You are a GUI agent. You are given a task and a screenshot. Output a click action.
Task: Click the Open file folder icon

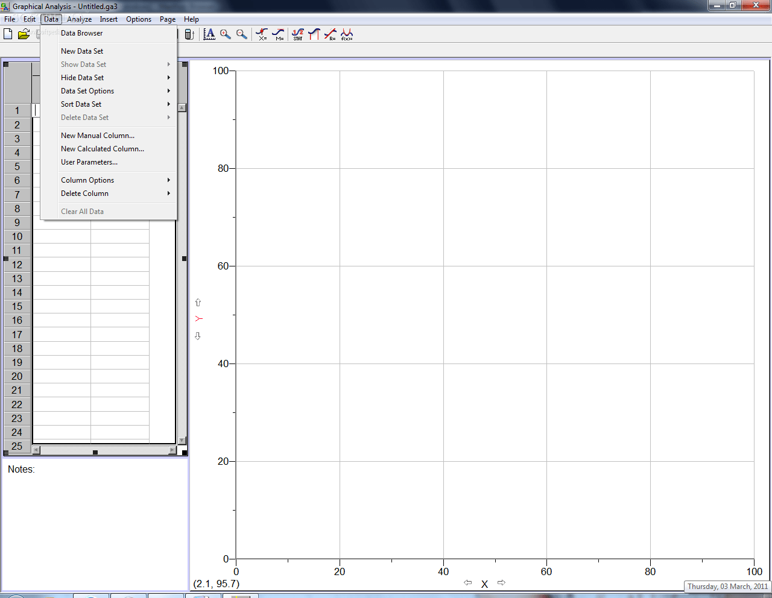point(24,34)
